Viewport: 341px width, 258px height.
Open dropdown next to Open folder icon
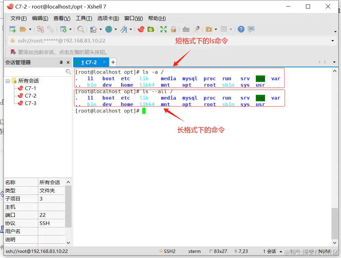pyautogui.click(x=30, y=29)
